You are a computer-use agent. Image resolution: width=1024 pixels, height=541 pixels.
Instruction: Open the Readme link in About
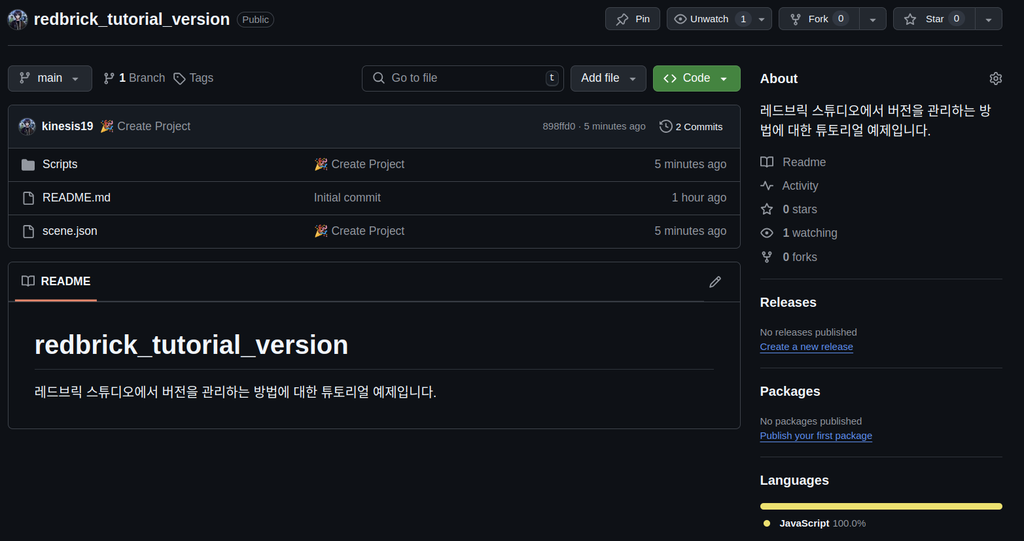click(804, 162)
